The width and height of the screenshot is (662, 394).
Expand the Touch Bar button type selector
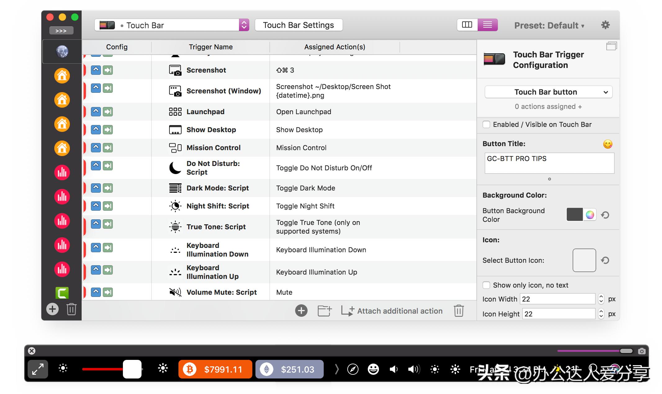tap(548, 92)
